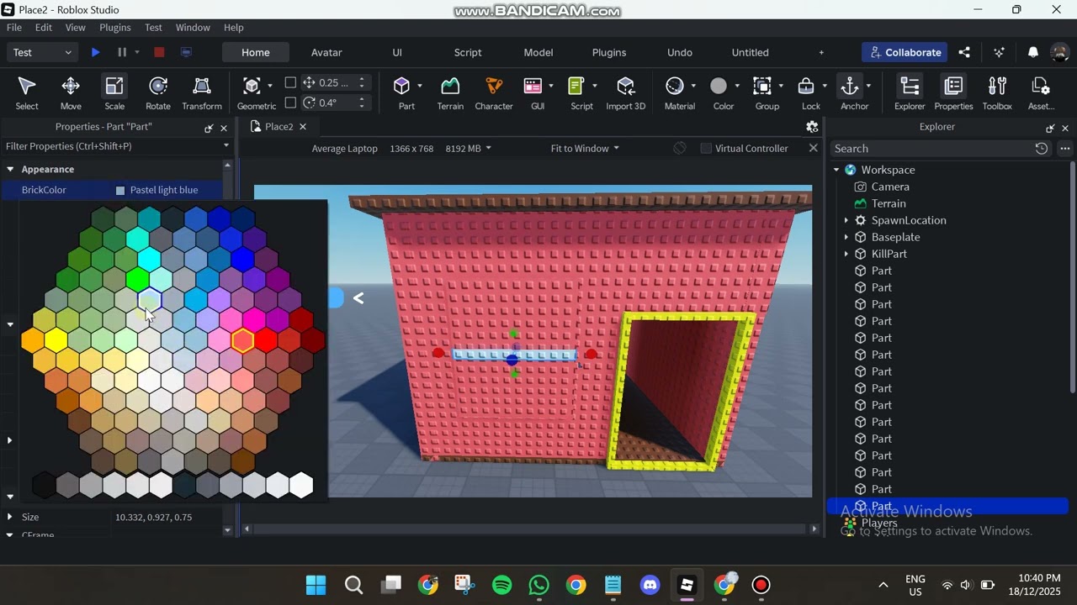1077x605 pixels.
Task: Open the share icon next to Collaborate
Action: tap(964, 52)
